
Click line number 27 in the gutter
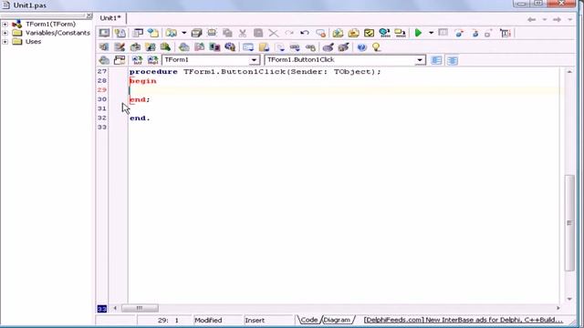(x=102, y=71)
